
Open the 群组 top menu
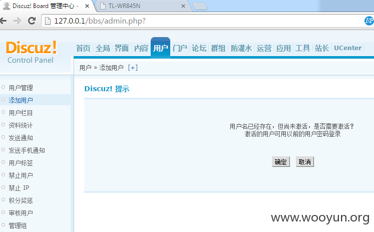(218, 48)
